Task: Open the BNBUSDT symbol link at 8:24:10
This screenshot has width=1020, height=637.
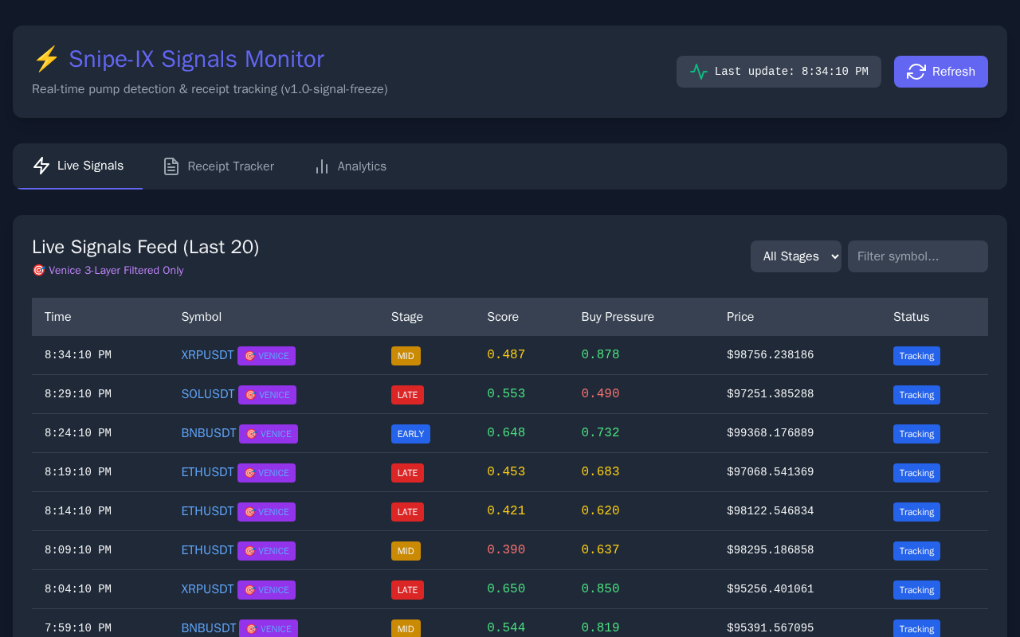Action: pos(209,433)
